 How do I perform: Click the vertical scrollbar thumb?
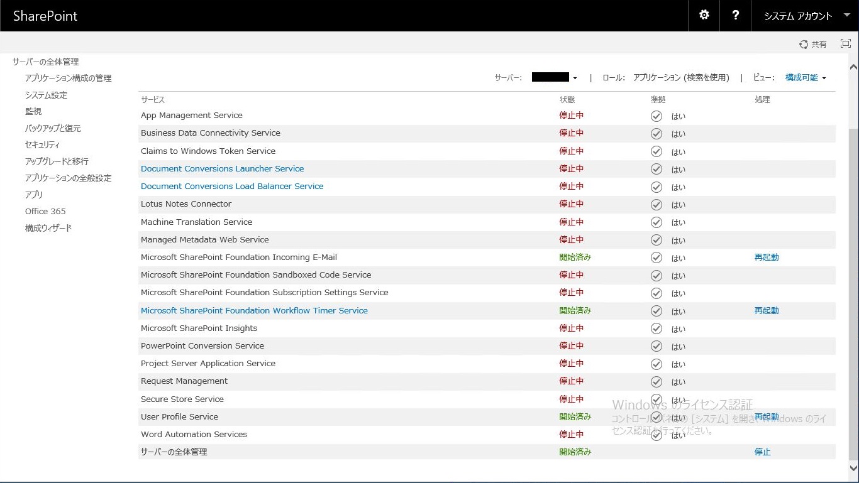[853, 295]
